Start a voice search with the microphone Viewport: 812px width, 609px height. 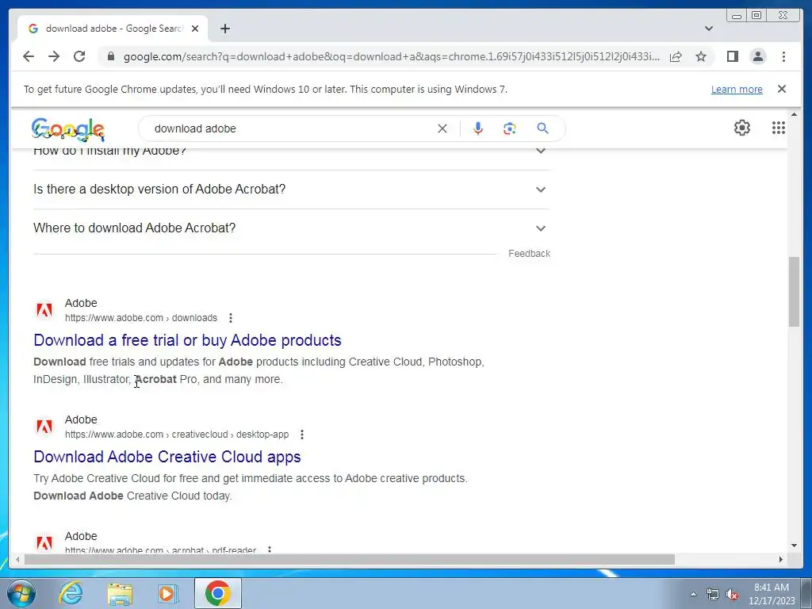[x=478, y=128]
